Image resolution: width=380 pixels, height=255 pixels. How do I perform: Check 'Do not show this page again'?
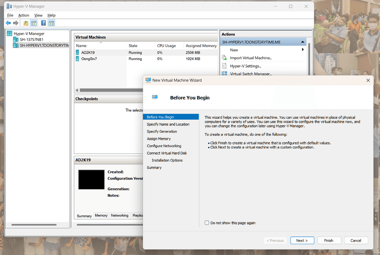tap(207, 223)
